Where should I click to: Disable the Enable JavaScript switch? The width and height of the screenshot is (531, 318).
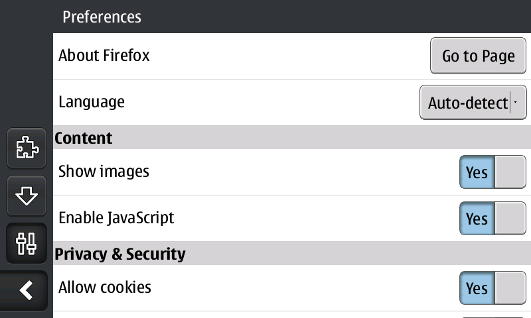(x=493, y=219)
